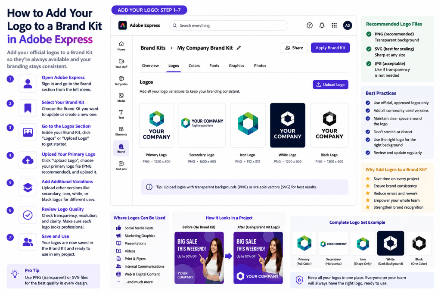This screenshot has width=441, height=294.
Task: Click Apply Brand Kit
Action: pos(330,48)
